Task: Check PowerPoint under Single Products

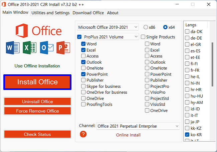Action: click(x=147, y=74)
